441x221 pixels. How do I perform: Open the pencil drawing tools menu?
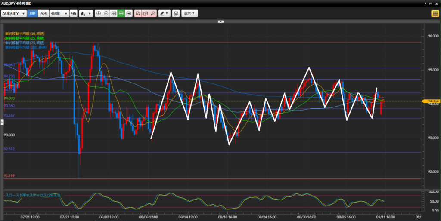coord(164,13)
